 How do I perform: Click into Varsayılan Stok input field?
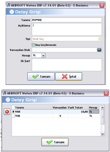click(64, 50)
